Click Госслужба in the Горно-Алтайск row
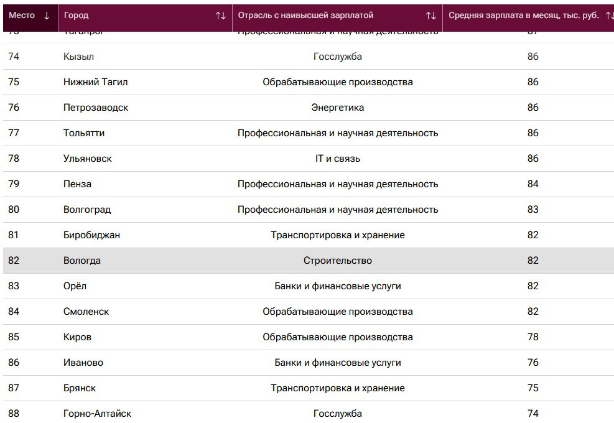This screenshot has height=423, width=614. (x=338, y=413)
